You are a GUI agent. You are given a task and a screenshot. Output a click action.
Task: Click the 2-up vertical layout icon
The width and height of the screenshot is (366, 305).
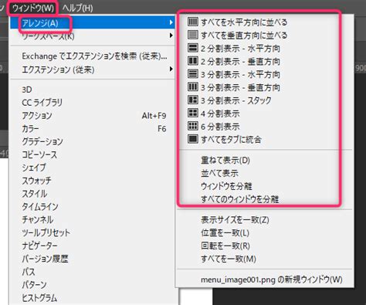tap(193, 61)
